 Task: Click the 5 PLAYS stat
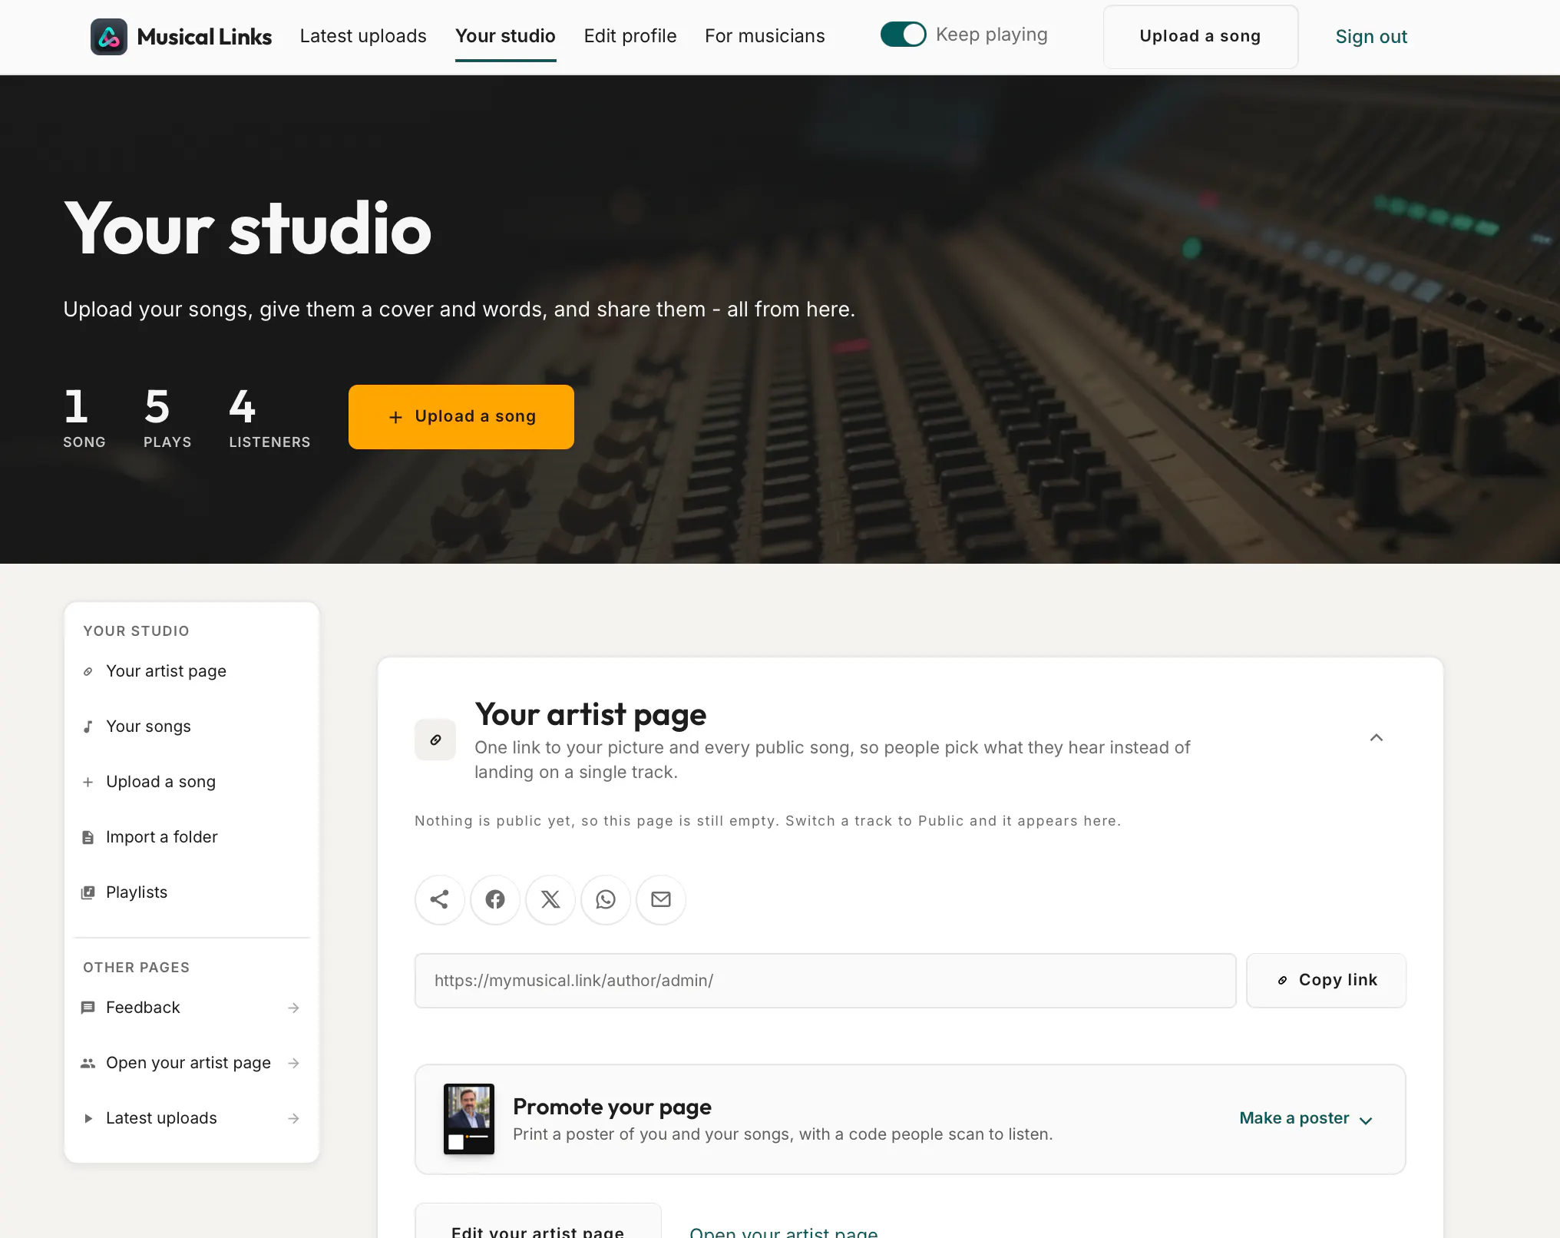pos(167,417)
